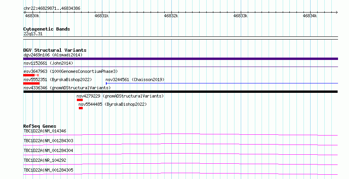Image resolution: width=349 pixels, height=179 pixels.
Task: Open esv3647963 (1000GenomesConsortiumPhase3) label
Action: [71, 71]
